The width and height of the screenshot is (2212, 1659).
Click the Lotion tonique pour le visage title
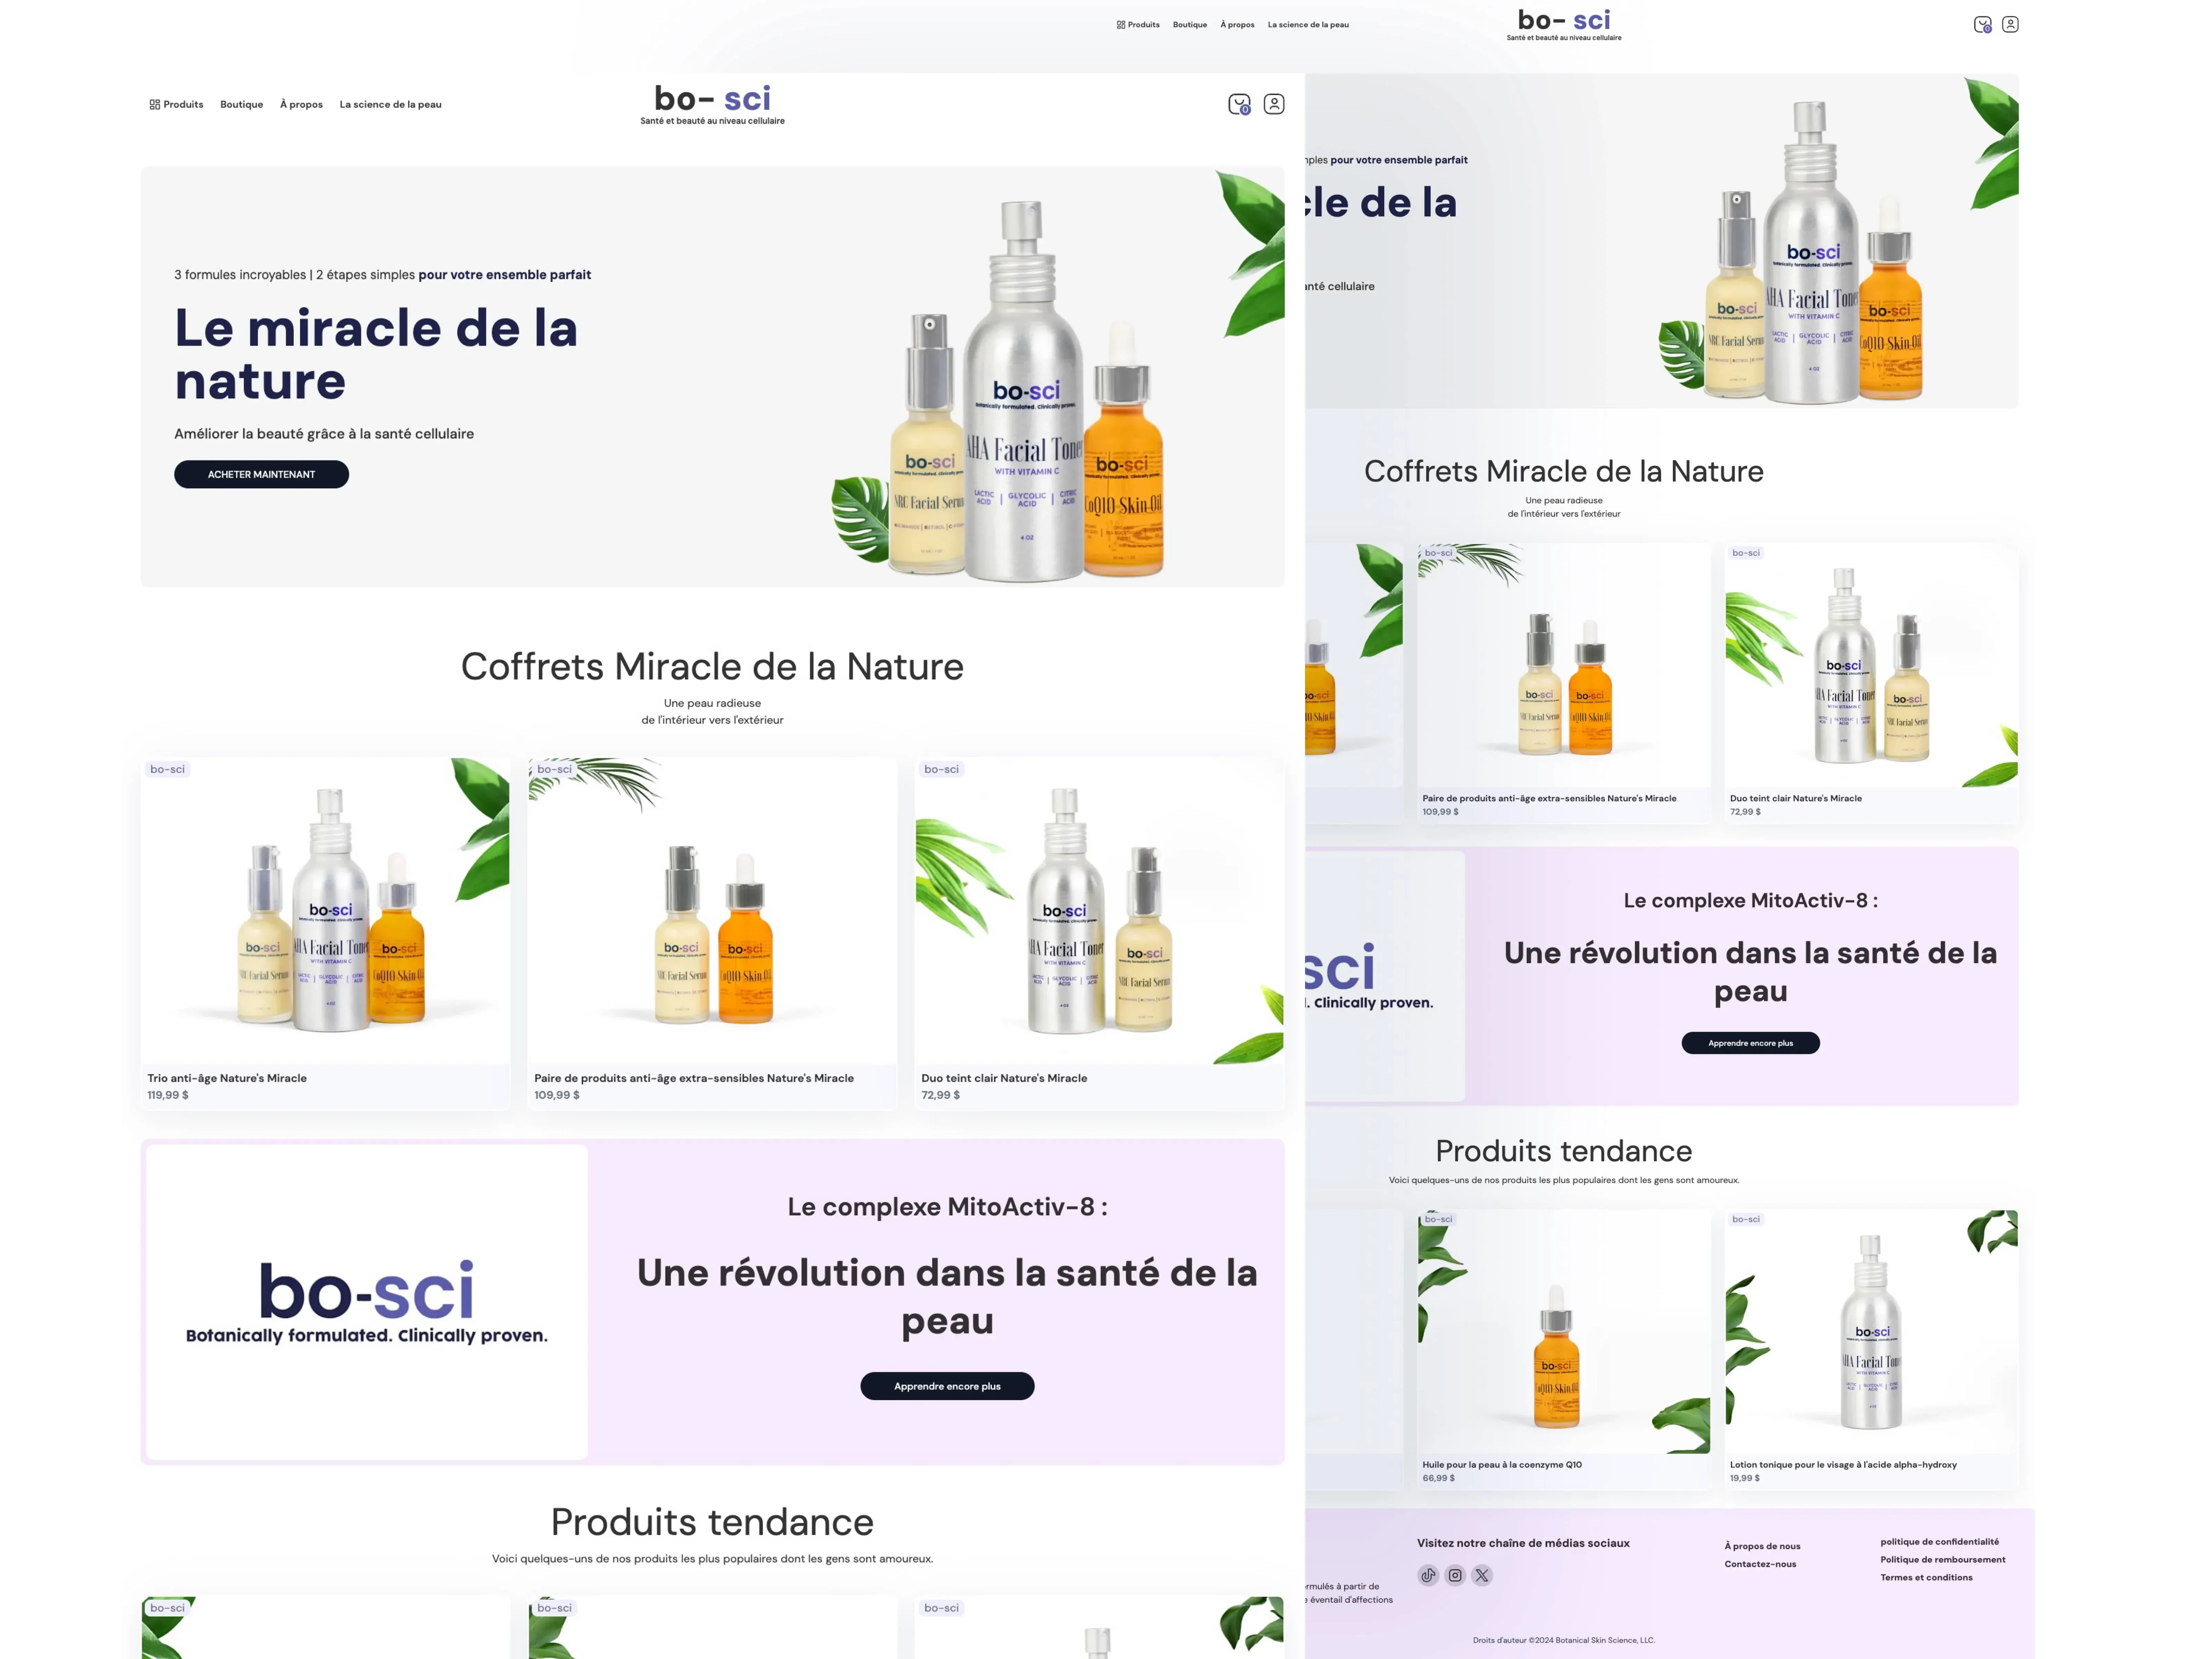1843,1465
